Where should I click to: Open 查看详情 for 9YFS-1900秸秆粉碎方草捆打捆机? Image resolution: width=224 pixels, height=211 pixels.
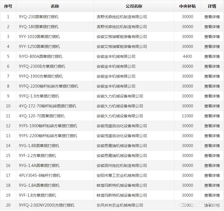(212, 126)
